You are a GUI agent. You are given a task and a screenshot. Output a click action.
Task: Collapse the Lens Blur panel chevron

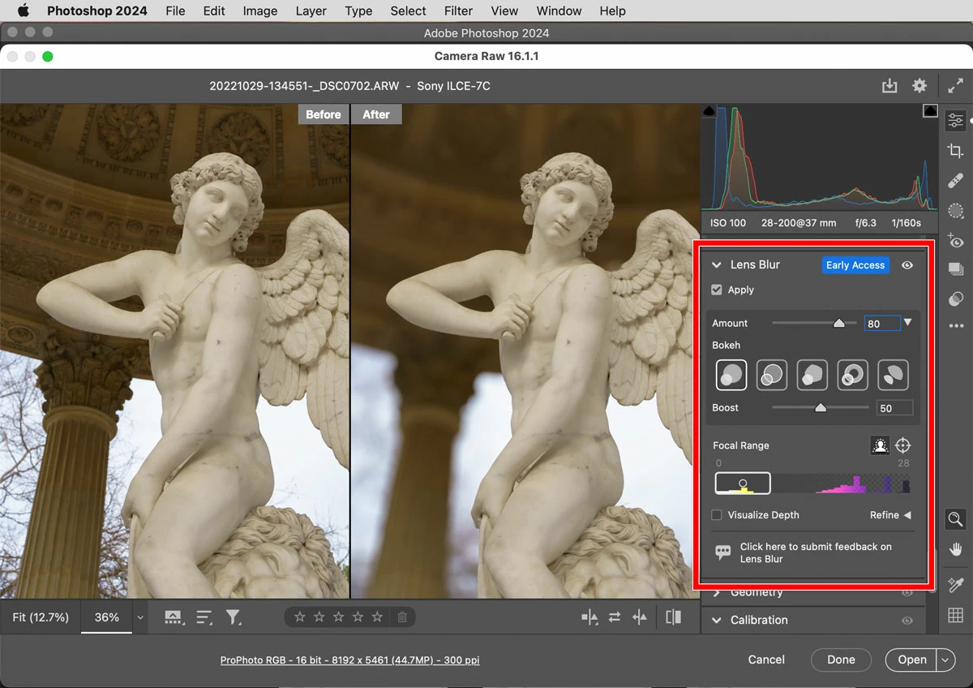point(717,265)
